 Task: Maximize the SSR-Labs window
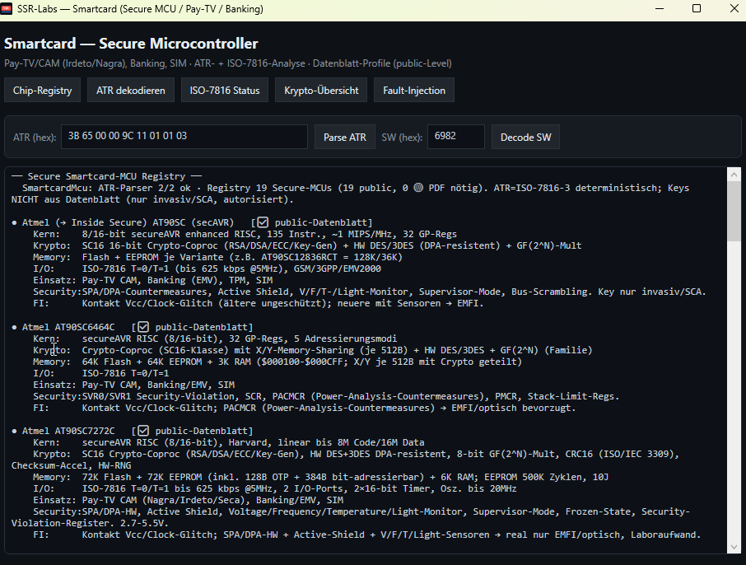[697, 8]
